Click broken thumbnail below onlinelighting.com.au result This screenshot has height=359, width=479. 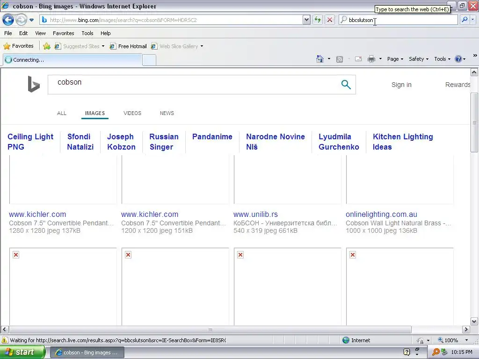(x=400, y=287)
